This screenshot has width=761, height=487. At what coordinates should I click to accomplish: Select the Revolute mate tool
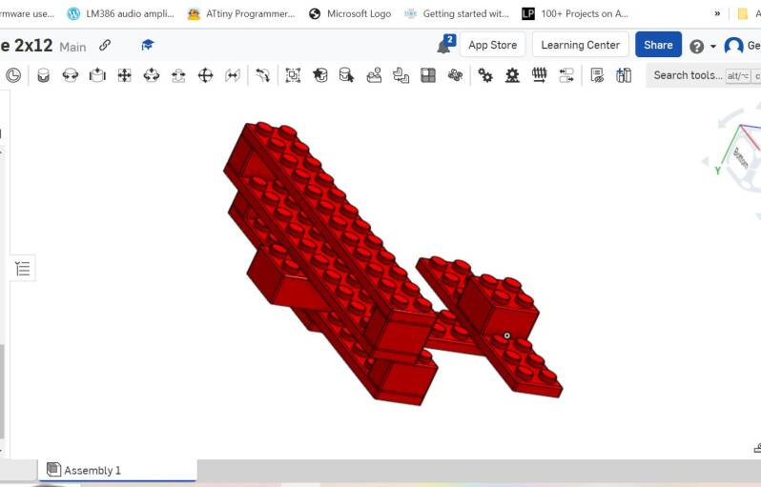[71, 75]
